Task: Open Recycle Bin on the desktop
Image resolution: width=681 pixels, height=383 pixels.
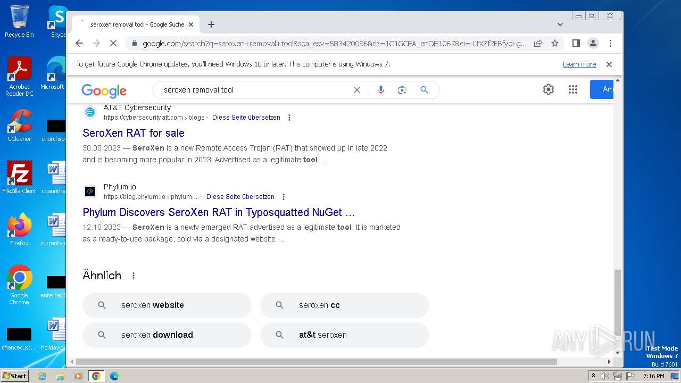Action: pos(19,21)
